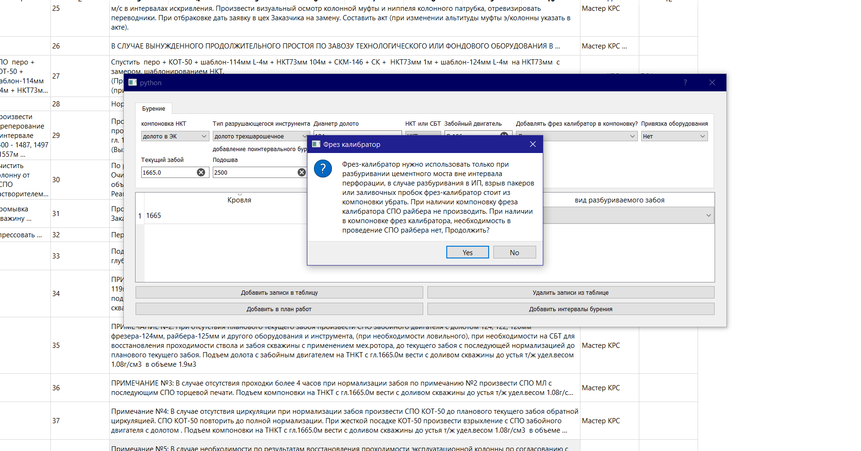
Task: Select row number 33 in the background table
Action: 80,256
